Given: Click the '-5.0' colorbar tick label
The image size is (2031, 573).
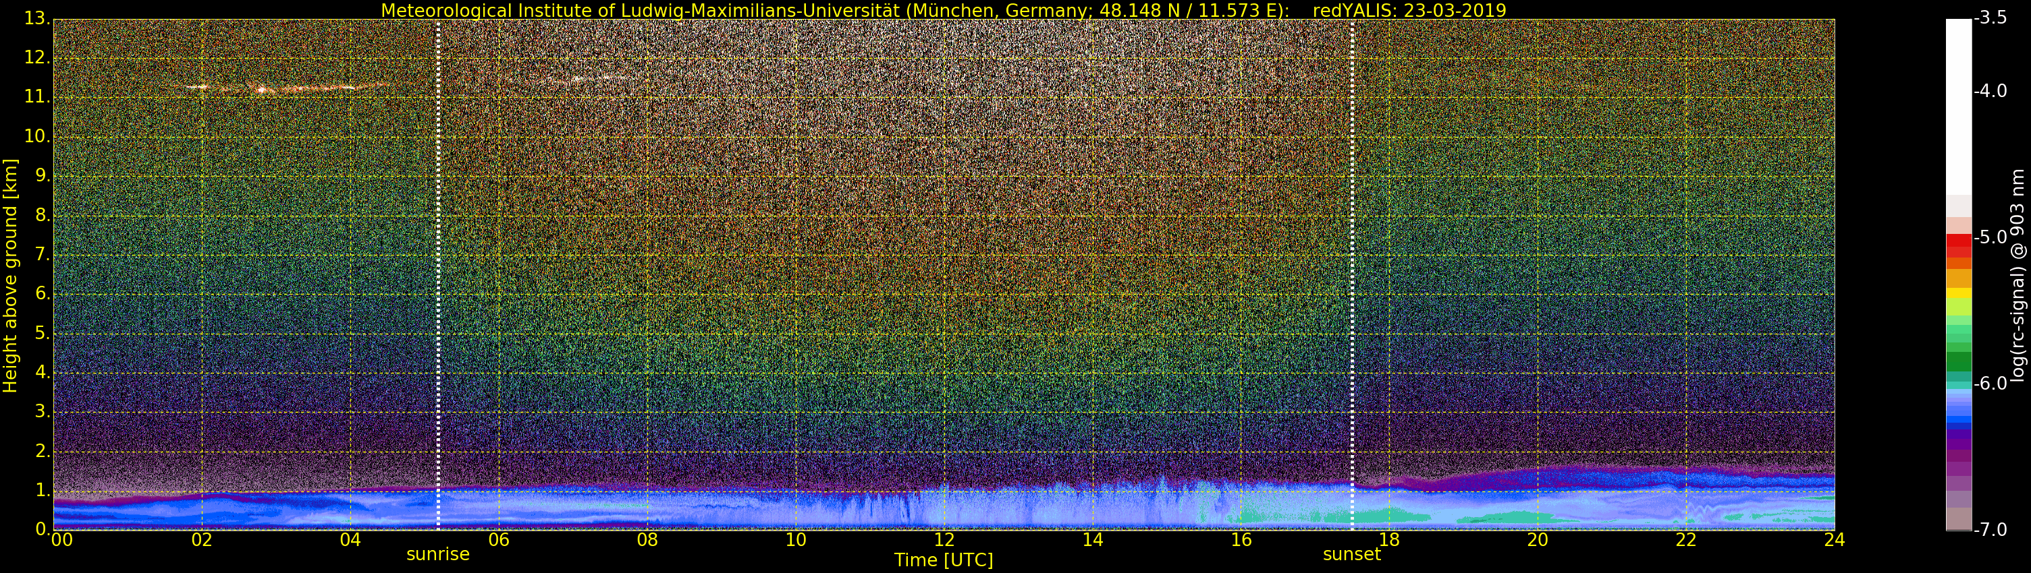Looking at the screenshot, I should pos(1991,238).
